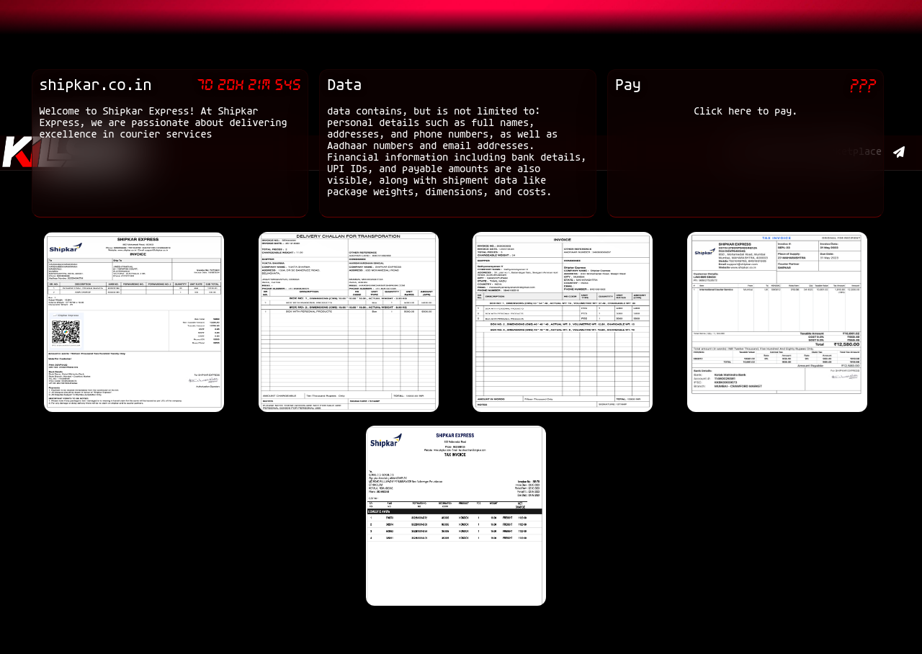Click the "data contains, but is not limited to" paragraph
This screenshot has width=922, height=654.
pos(457,152)
